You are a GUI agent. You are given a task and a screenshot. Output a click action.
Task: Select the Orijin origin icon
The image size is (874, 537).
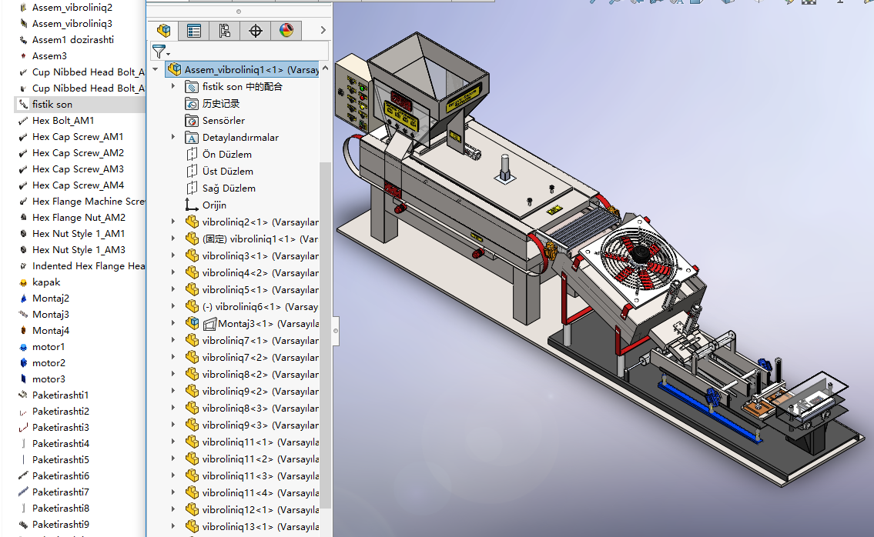(x=192, y=205)
